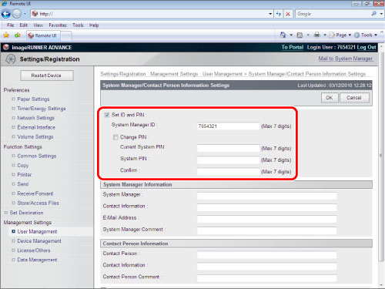
Task: Click the address bar URL field
Action: coord(152,14)
